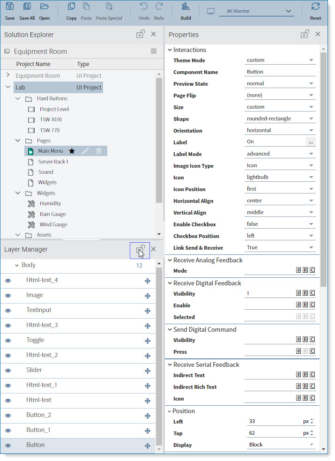Unpin the Solution Explorer panel lock icon

(x=141, y=34)
